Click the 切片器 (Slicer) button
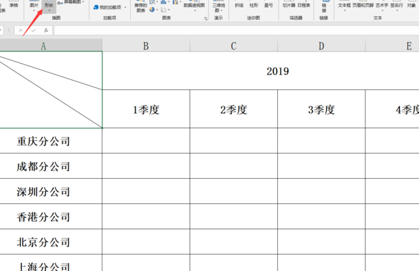Screen dimensions: 419x271 point(289,5)
